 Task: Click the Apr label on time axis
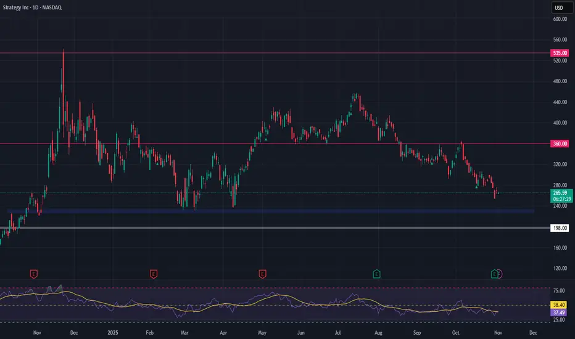tap(223, 333)
